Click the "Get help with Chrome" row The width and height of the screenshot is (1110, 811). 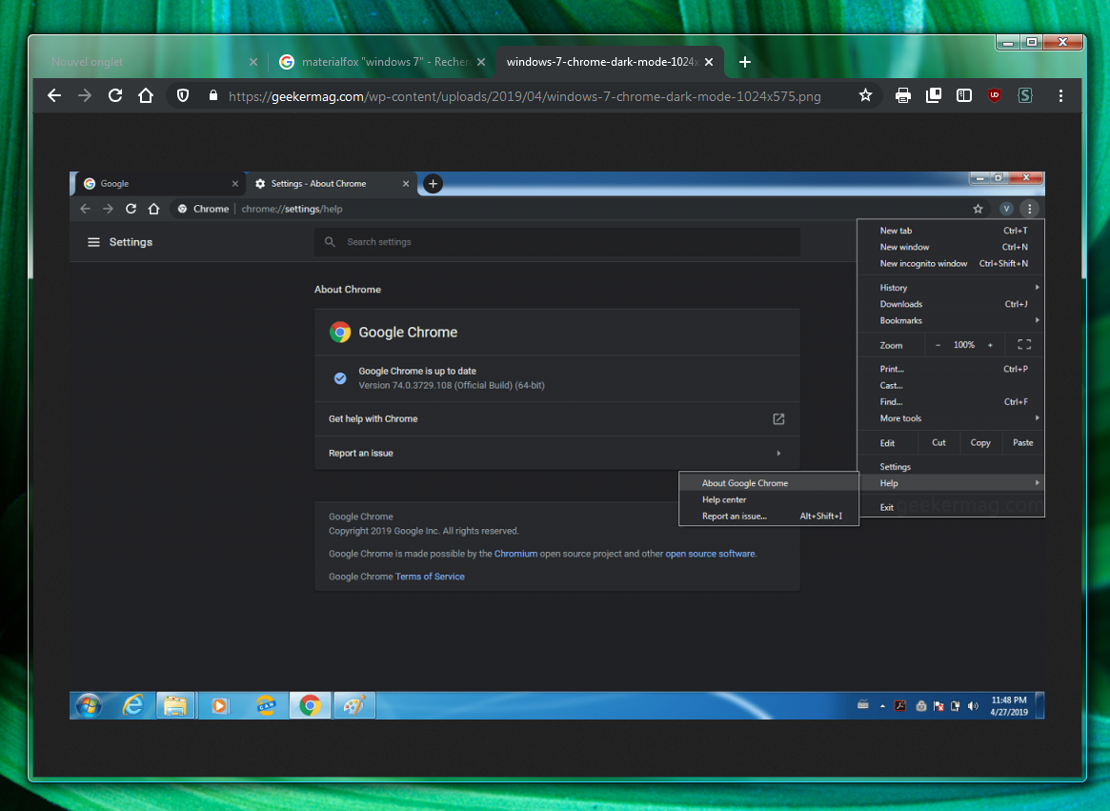557,419
